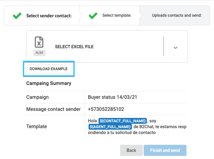Click the XLSX badge label
Screen dimensions: 214x159
click(39, 52)
